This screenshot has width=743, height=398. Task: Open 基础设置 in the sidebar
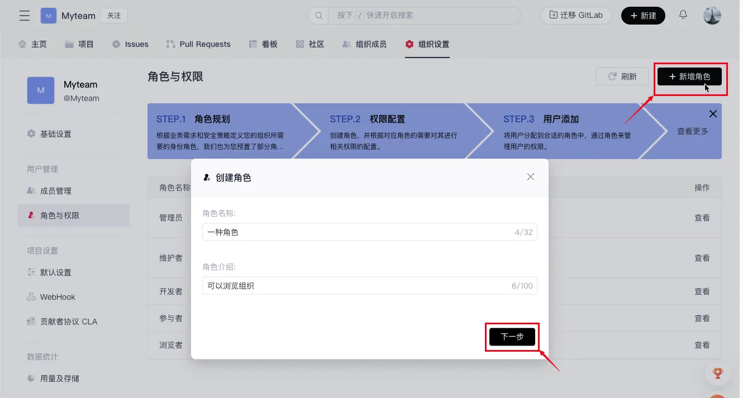coord(55,134)
